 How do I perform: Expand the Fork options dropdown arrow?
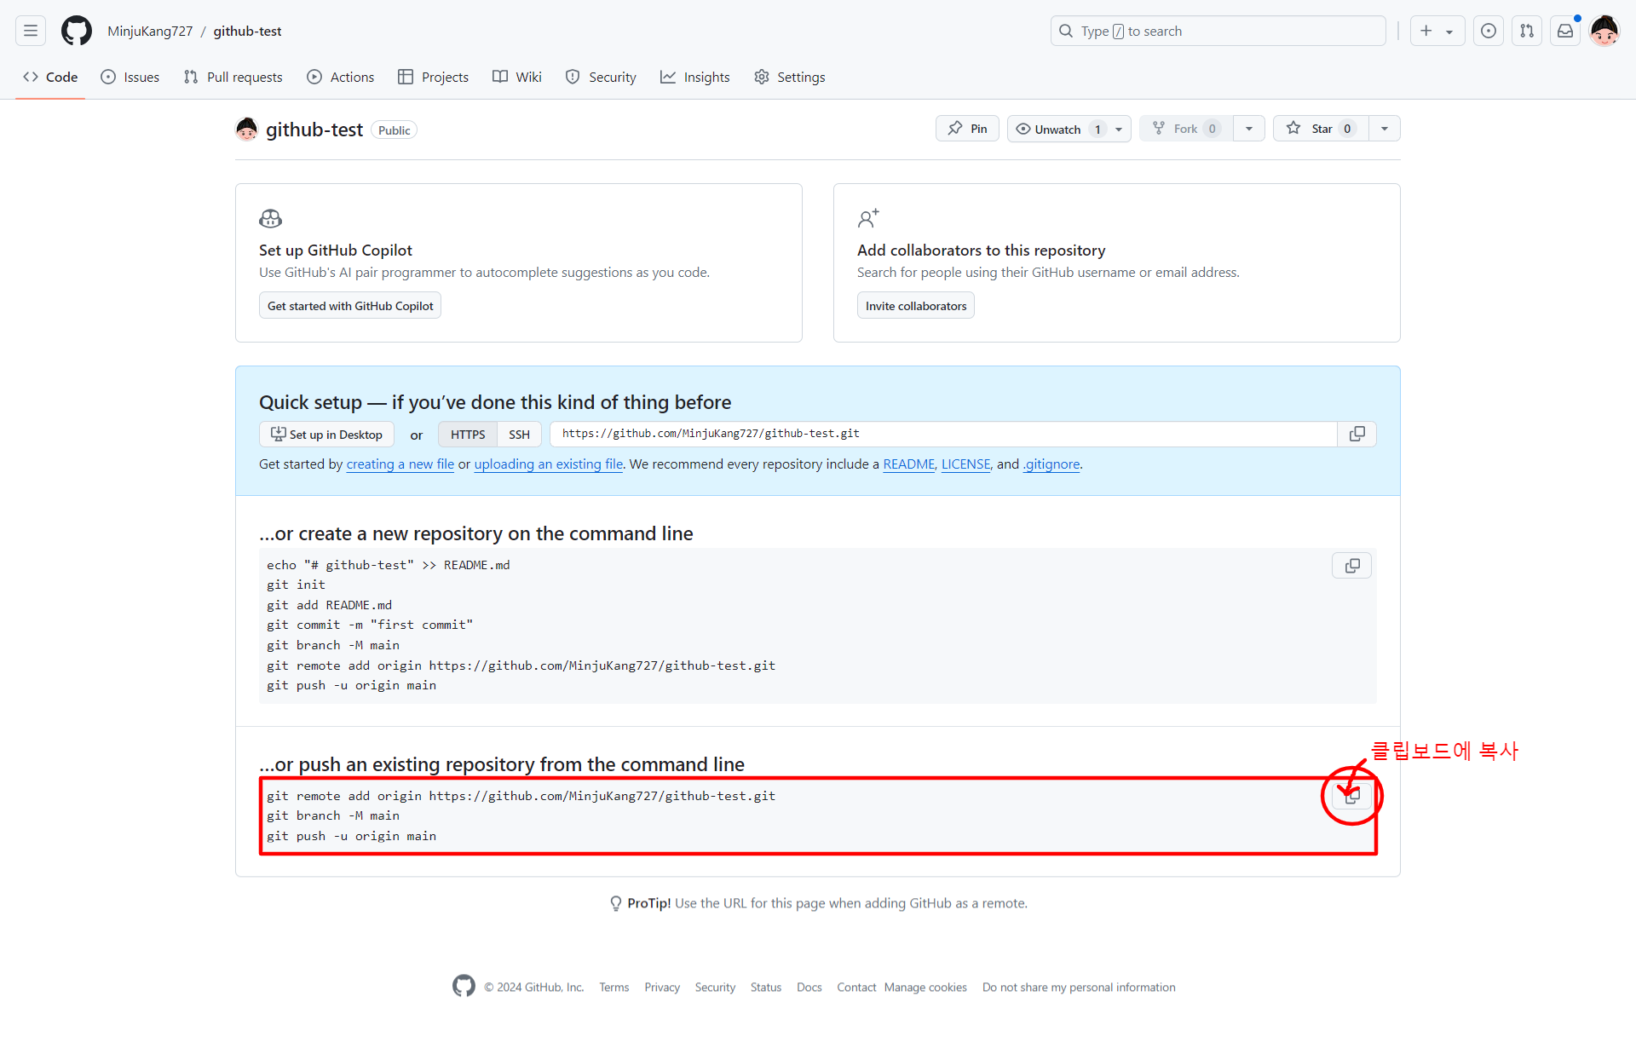(x=1248, y=129)
